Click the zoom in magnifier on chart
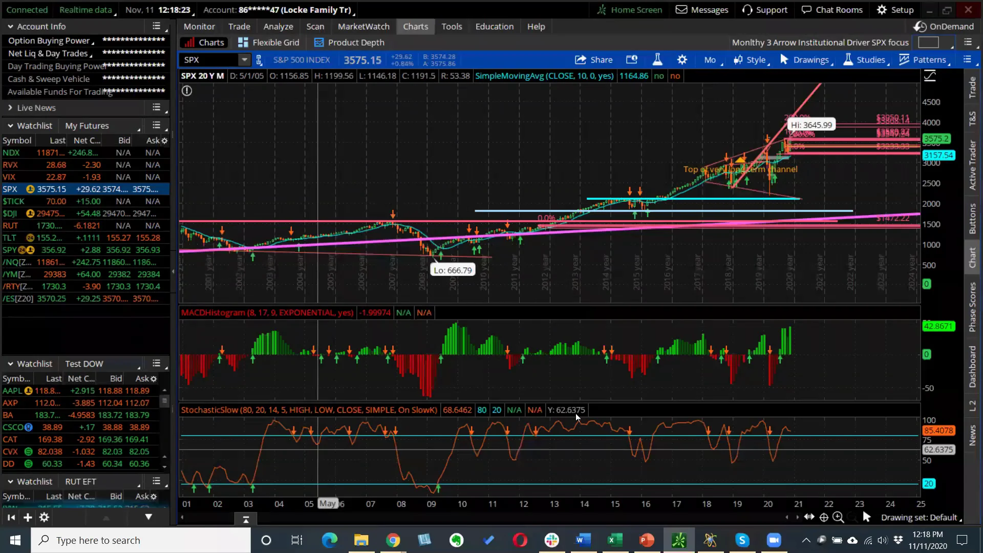The width and height of the screenshot is (983, 553). click(x=838, y=517)
